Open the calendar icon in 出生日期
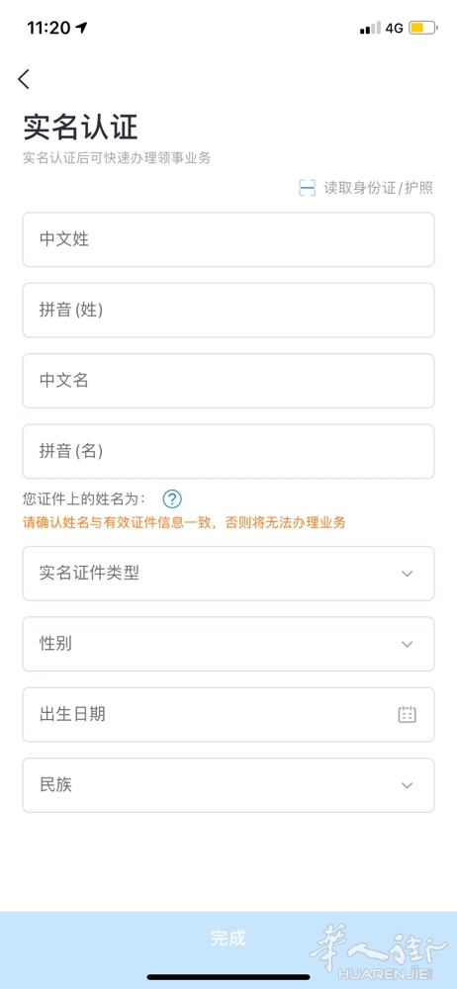The width and height of the screenshot is (457, 989). [x=408, y=715]
